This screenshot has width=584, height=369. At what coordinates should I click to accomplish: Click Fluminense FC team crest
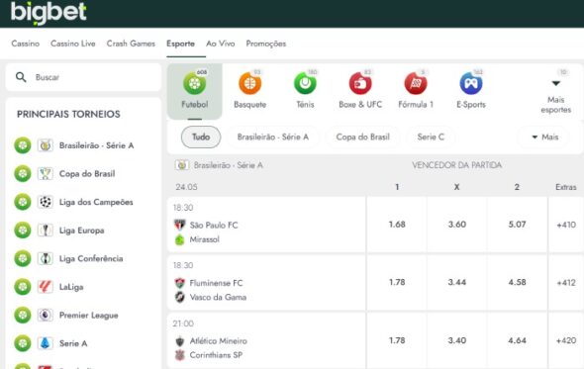click(180, 283)
